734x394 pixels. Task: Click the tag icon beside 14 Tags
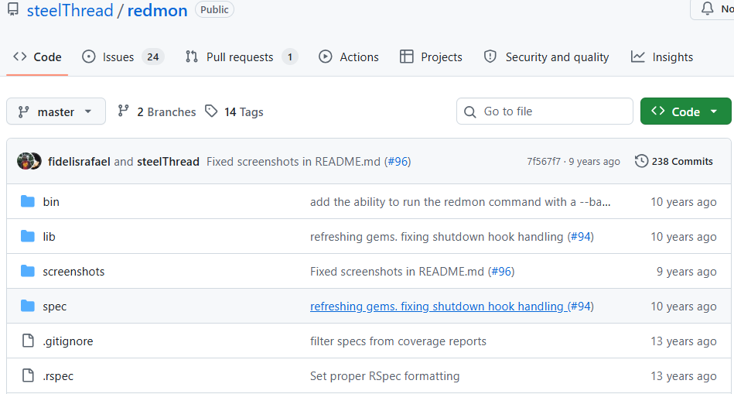click(x=211, y=111)
